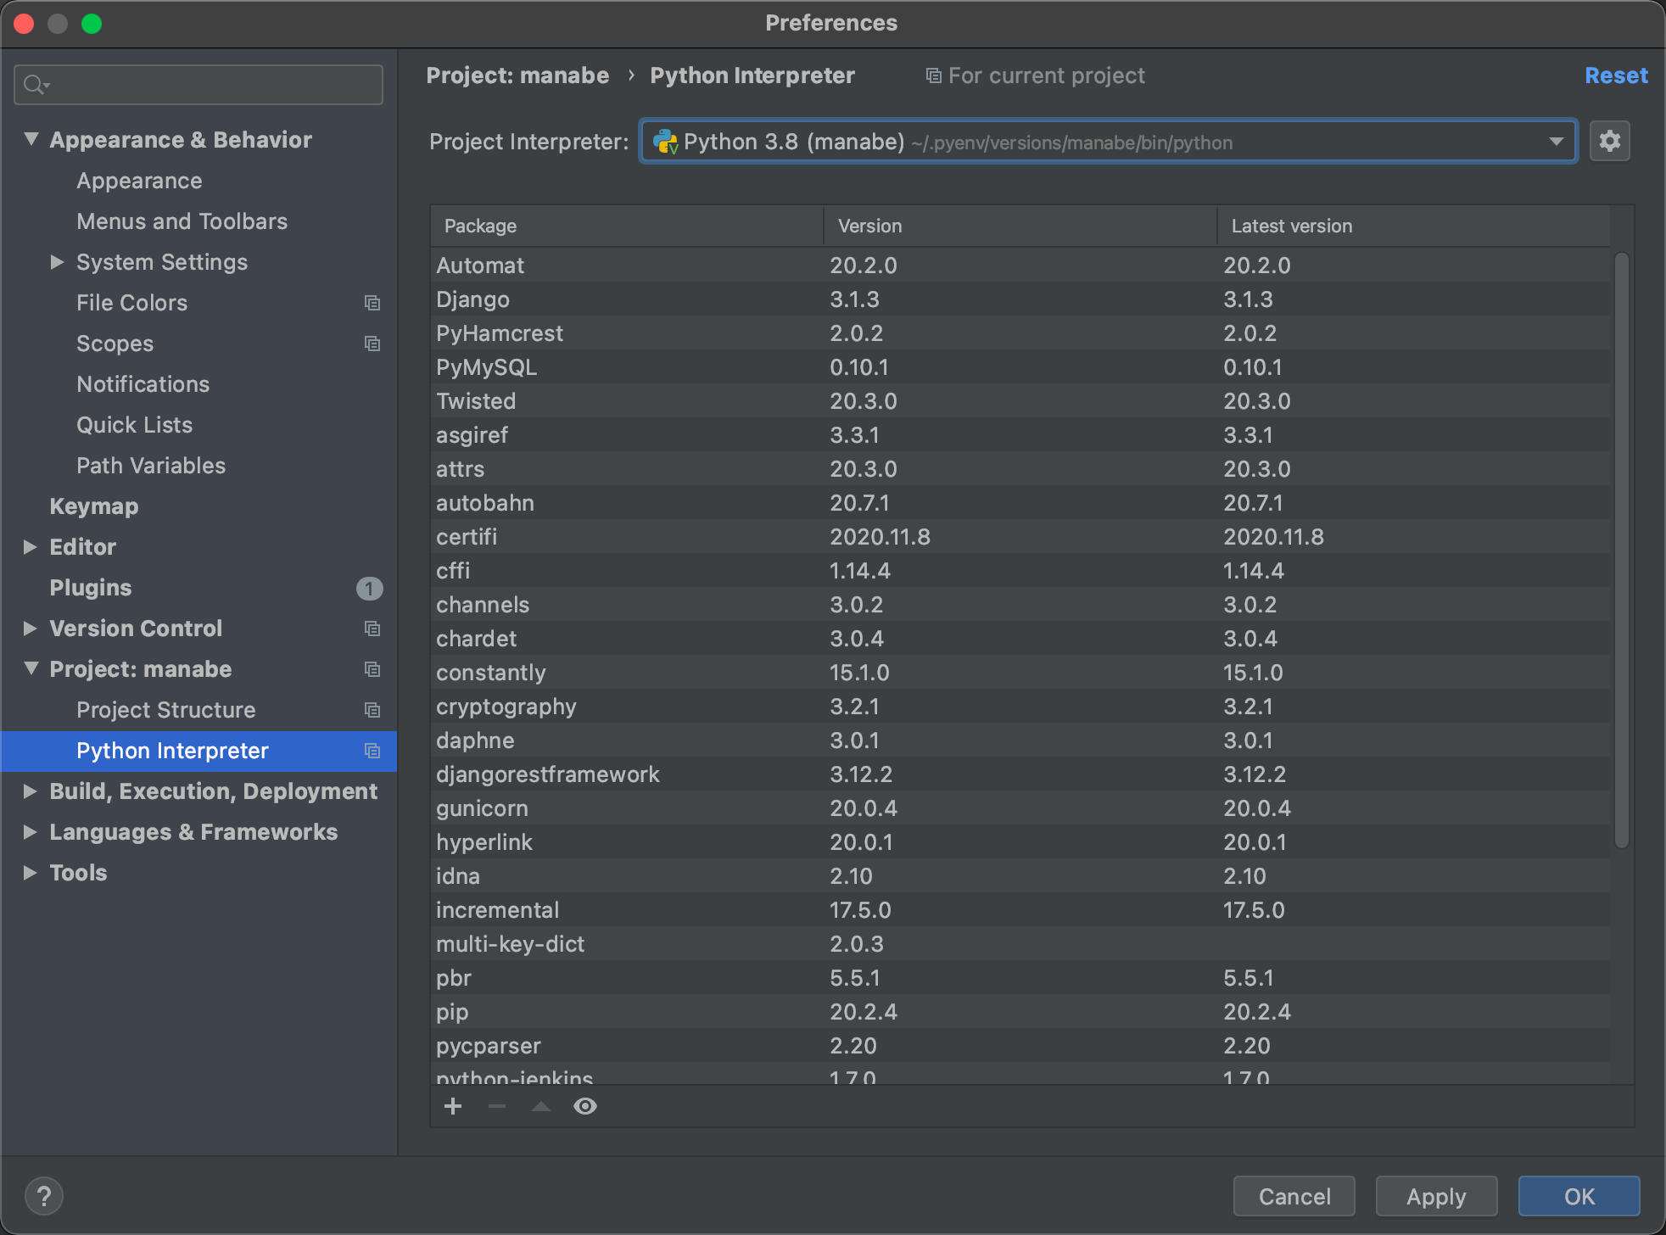Expand Languages & Frameworks section
Screen dimensions: 1666x1235
click(x=30, y=832)
